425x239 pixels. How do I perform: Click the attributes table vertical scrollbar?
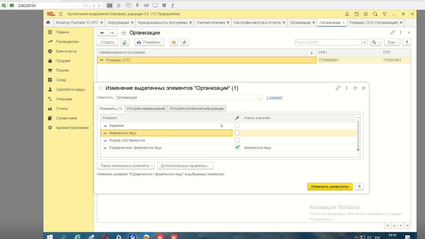(x=358, y=136)
